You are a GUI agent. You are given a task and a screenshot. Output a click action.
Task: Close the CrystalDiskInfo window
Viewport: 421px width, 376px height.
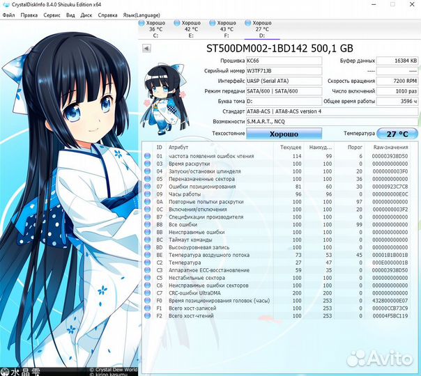[x=412, y=4]
